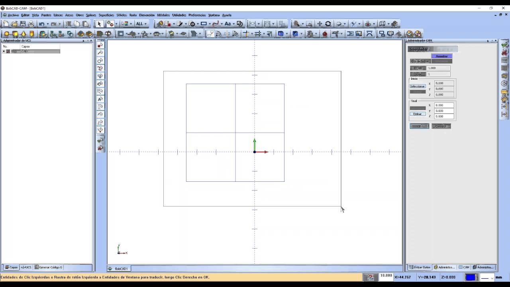Click the red stop-sign icon in toolbar

pyautogui.click(x=325, y=34)
